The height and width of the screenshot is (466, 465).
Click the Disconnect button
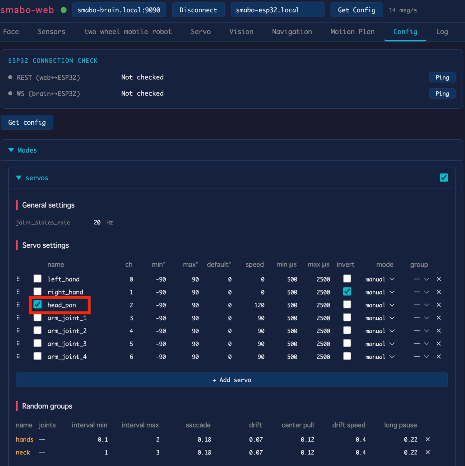click(x=198, y=10)
